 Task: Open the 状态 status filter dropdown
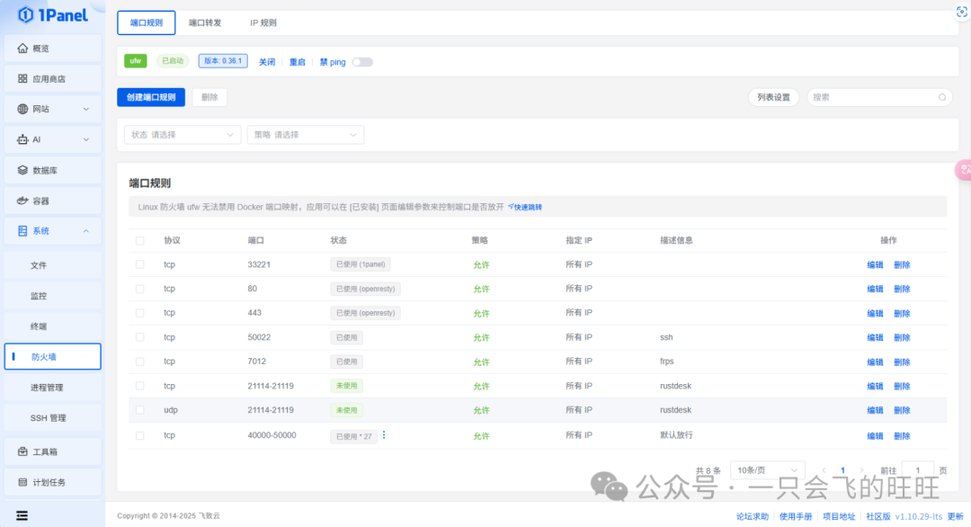(x=183, y=135)
